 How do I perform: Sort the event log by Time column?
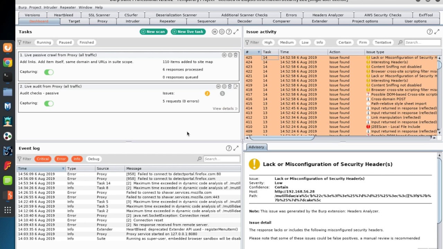pyautogui.click(x=40, y=168)
